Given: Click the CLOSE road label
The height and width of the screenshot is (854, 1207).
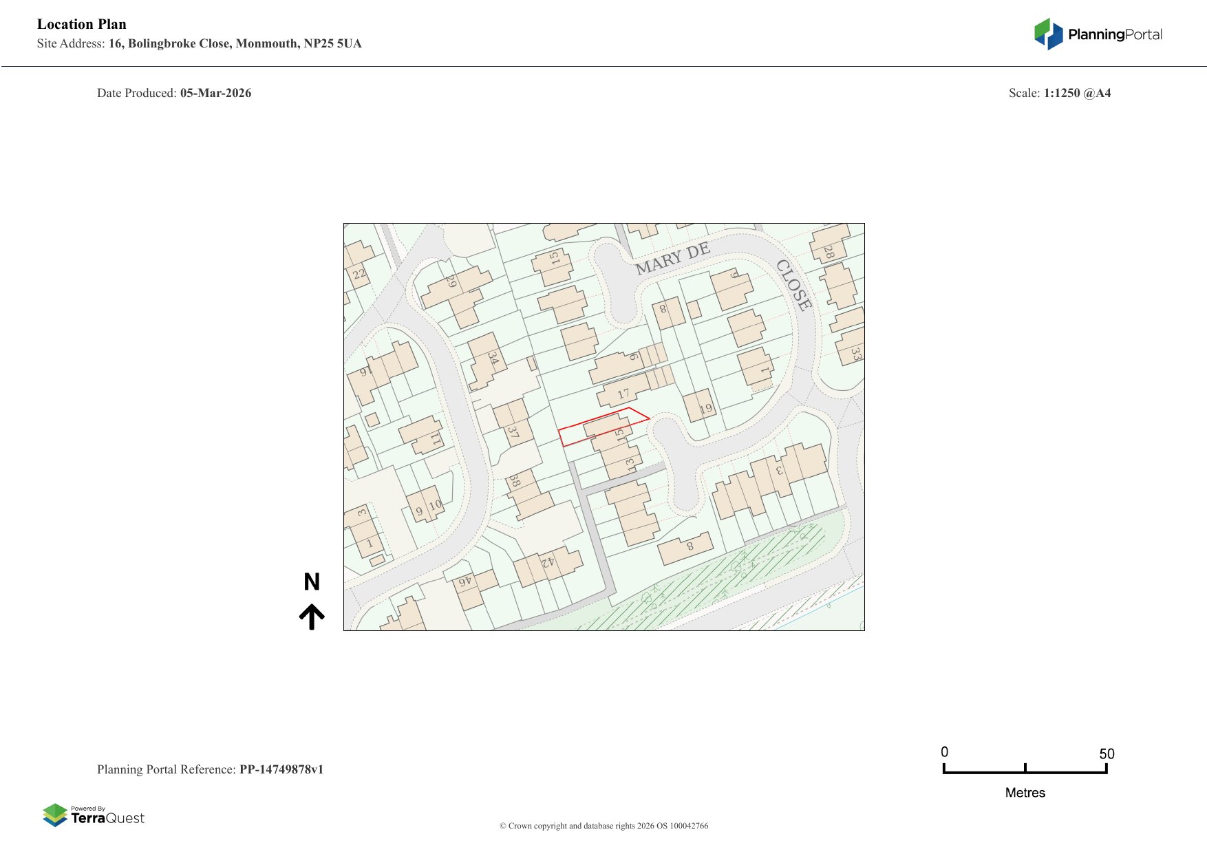Looking at the screenshot, I should coord(793,285).
